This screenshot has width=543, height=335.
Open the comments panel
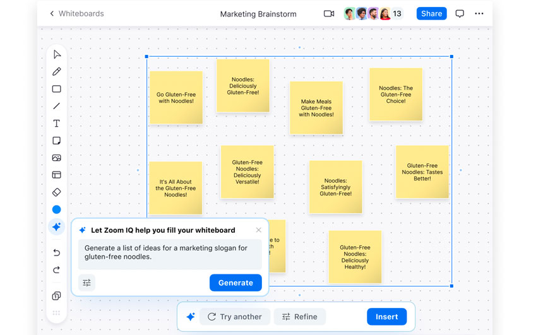460,13
